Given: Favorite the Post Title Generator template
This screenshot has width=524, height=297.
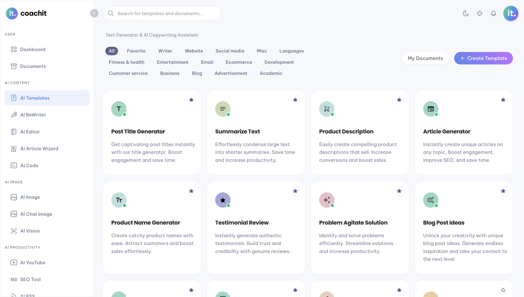Looking at the screenshot, I should point(191,100).
